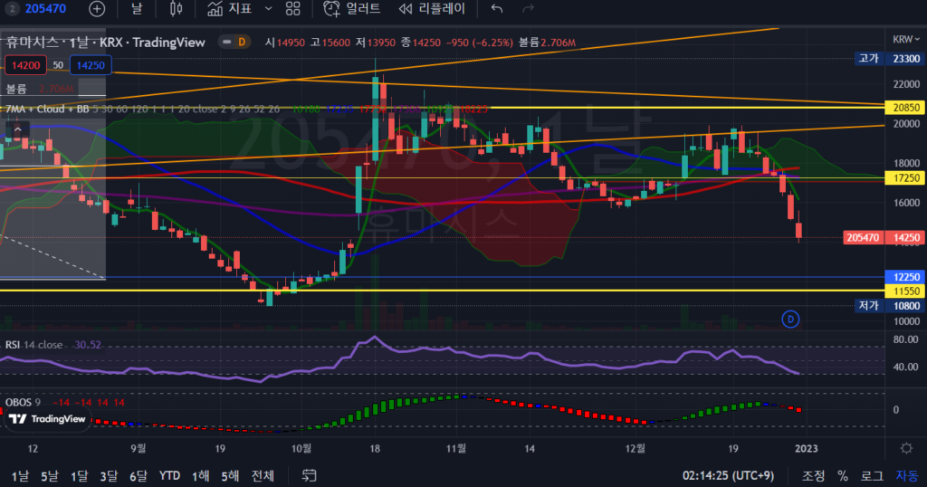Create an alert with 얼러트 button
Image resolution: width=927 pixels, height=487 pixels.
352,9
